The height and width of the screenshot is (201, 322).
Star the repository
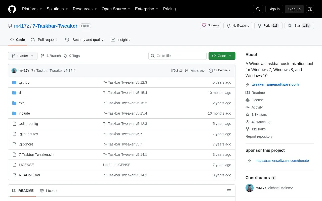[299, 26]
